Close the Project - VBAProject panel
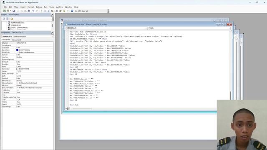This screenshot has height=150, width=267. pyautogui.click(x=52, y=15)
